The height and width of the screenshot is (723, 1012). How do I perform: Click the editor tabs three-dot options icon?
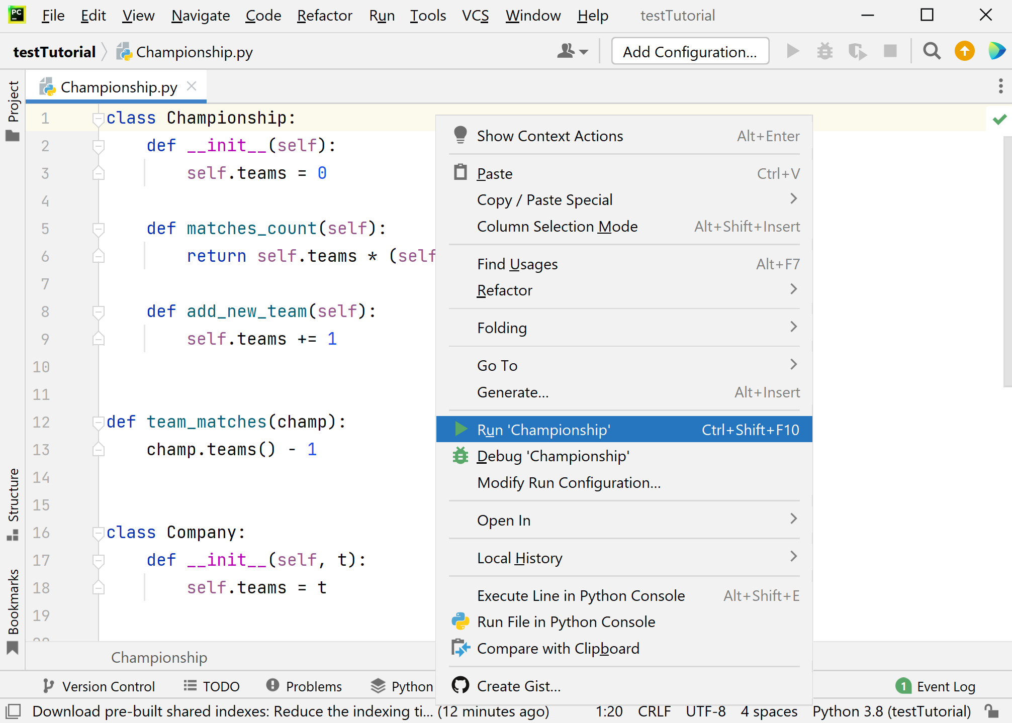pyautogui.click(x=1000, y=86)
